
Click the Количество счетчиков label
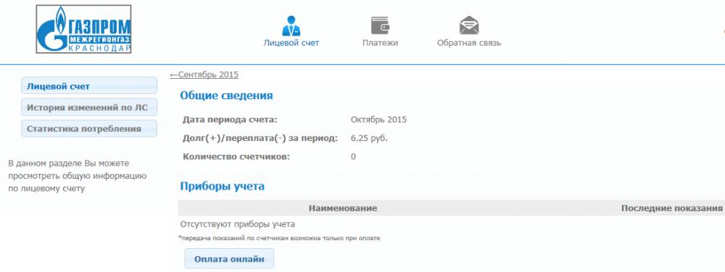click(236, 157)
